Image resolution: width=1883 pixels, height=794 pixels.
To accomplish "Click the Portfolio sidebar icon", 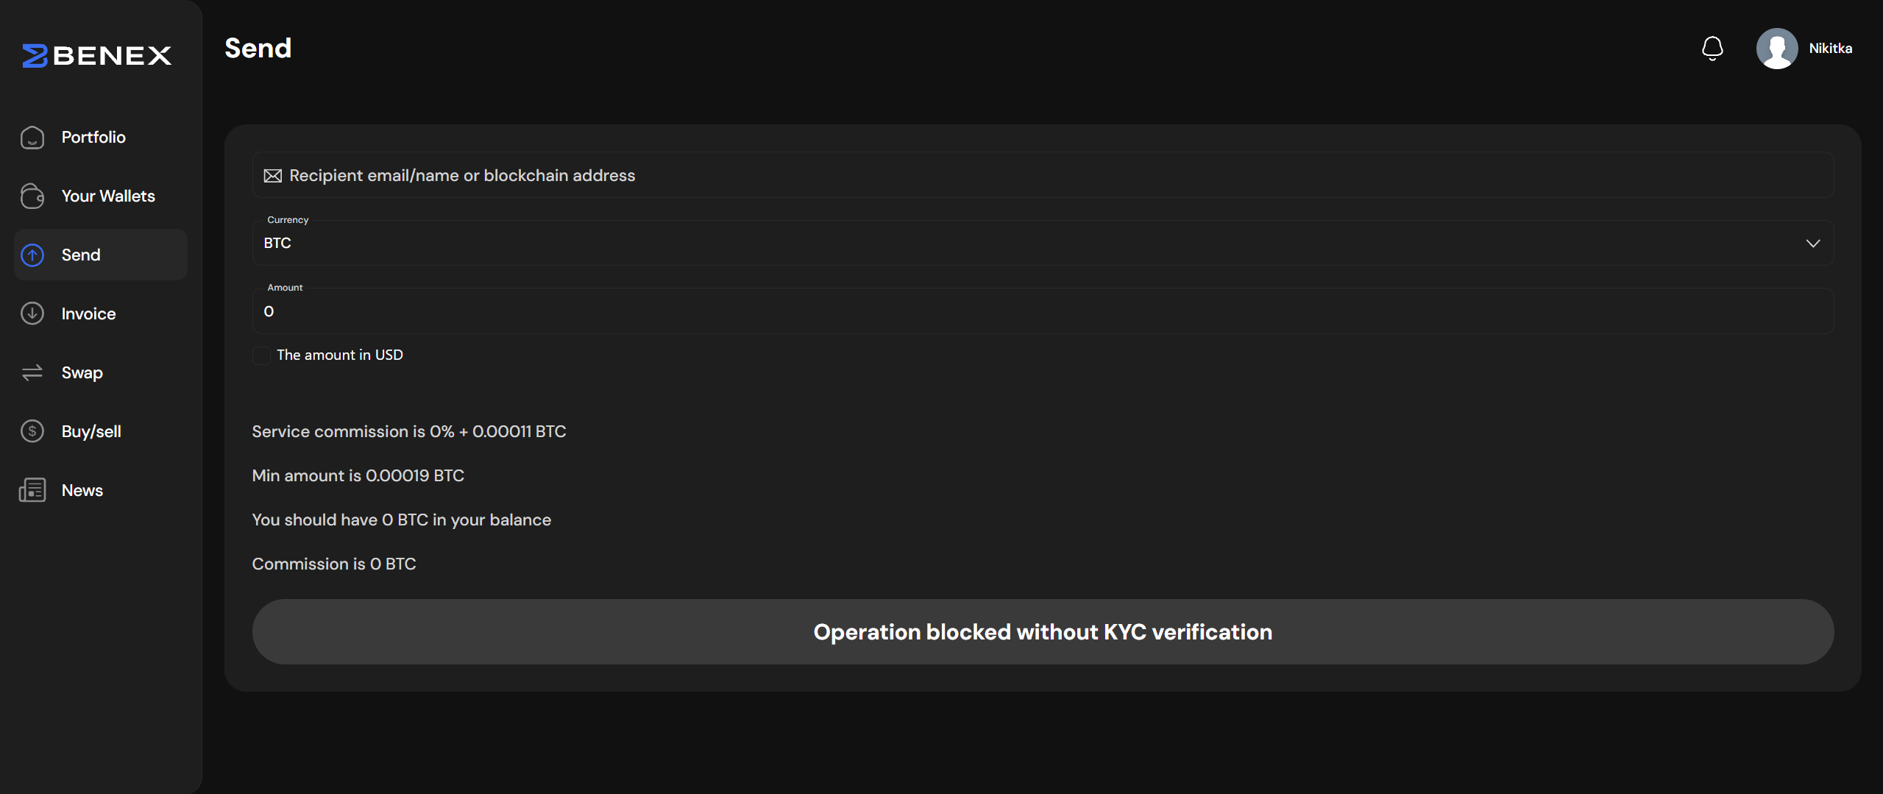I will point(32,138).
